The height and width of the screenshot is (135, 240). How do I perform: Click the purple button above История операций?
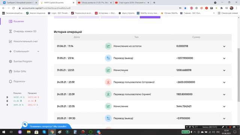pyautogui.click(x=150, y=17)
